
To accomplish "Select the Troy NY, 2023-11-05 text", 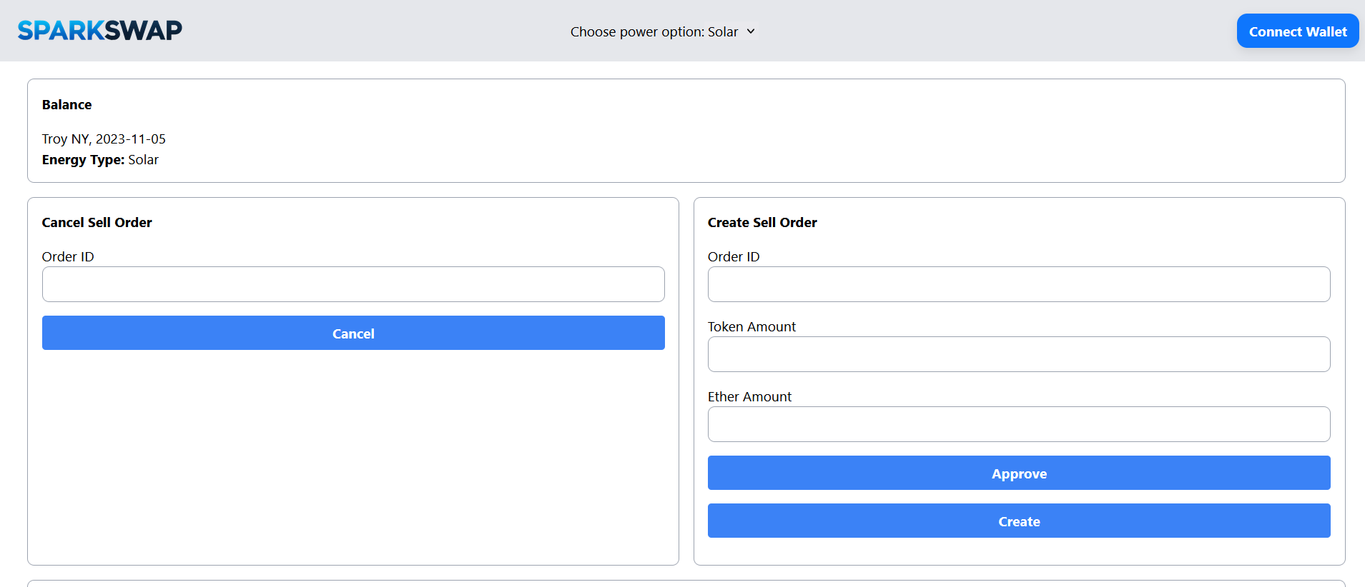I will tap(104, 139).
